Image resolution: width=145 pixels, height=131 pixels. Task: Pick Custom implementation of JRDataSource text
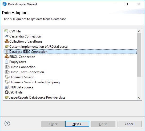(x=38, y=47)
